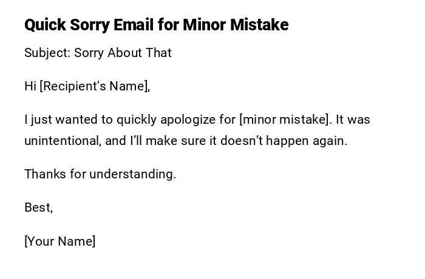Click "It was" ending the first body line
Screen dimensions: 425x279
tap(353, 119)
